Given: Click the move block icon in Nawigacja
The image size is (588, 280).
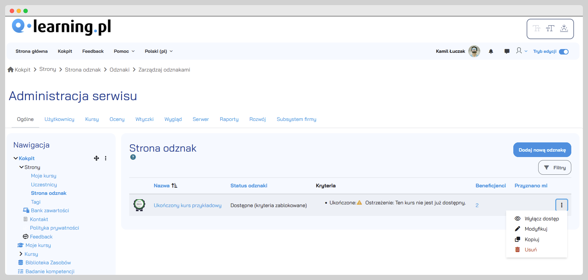Looking at the screenshot, I should coord(97,158).
